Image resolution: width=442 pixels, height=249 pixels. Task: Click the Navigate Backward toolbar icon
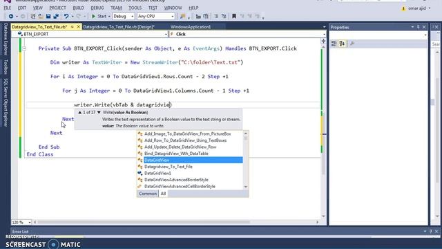(x=11, y=17)
